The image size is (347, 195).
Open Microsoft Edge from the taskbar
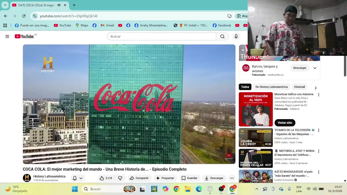click(x=199, y=189)
